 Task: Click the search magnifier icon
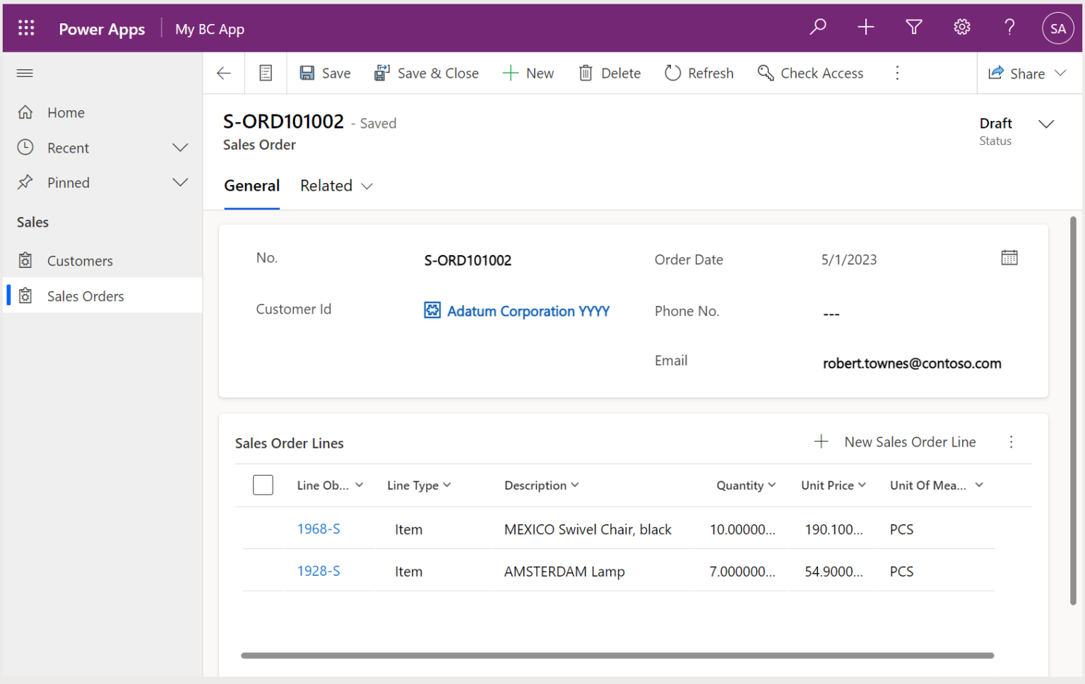[x=818, y=28]
